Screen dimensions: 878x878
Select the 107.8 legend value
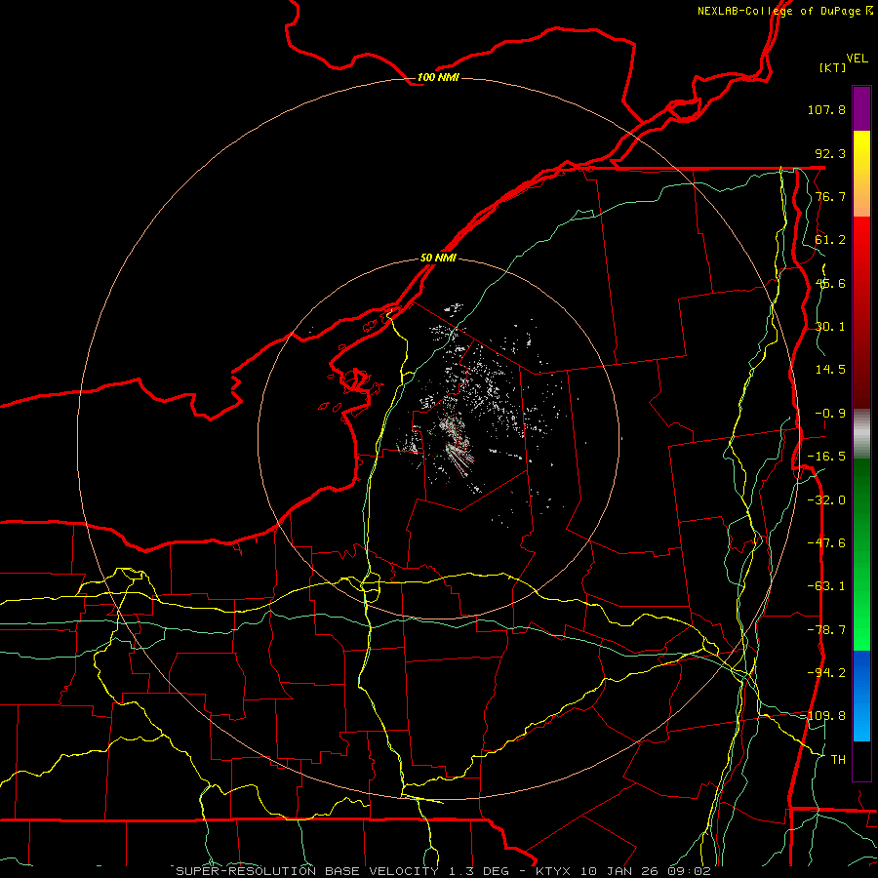pyautogui.click(x=826, y=109)
